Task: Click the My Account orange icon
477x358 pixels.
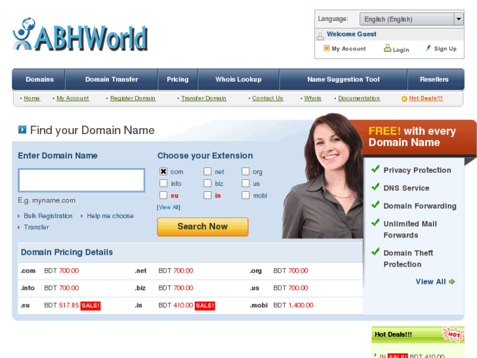Action: [x=326, y=48]
